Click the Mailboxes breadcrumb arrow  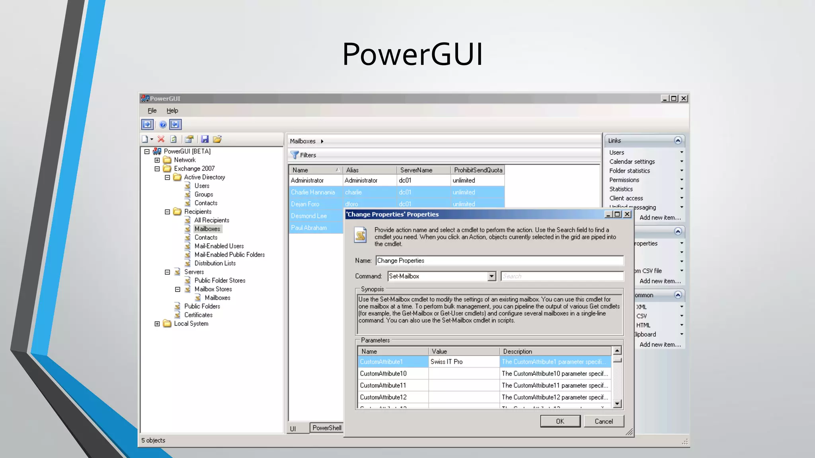tap(322, 141)
